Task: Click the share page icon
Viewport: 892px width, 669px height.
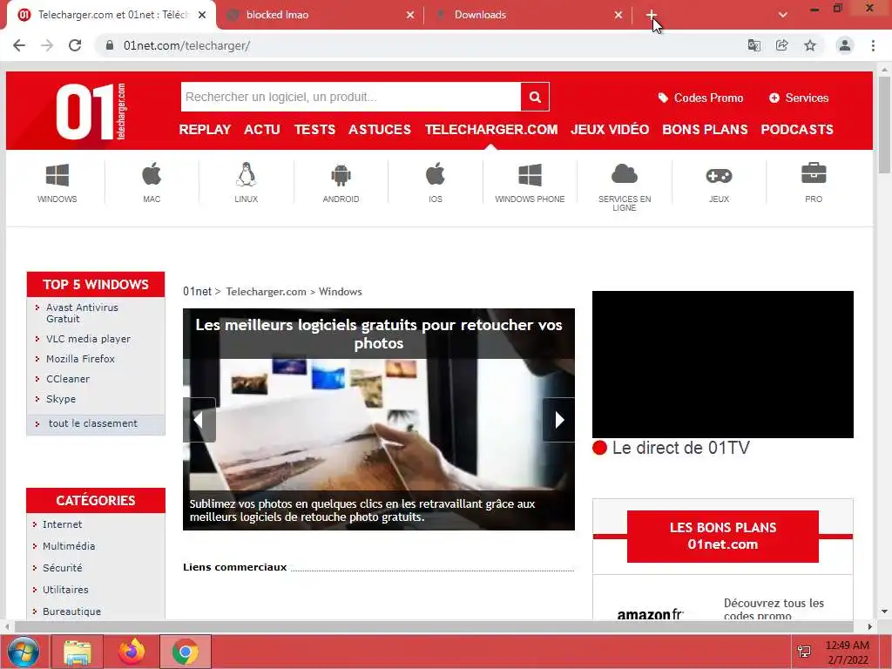Action: tap(781, 45)
